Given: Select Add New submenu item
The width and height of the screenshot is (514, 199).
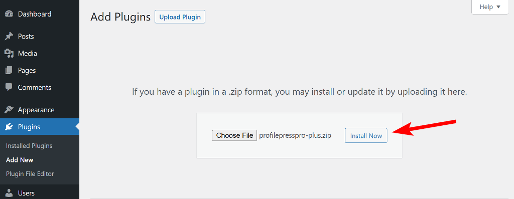Looking at the screenshot, I should click(20, 160).
